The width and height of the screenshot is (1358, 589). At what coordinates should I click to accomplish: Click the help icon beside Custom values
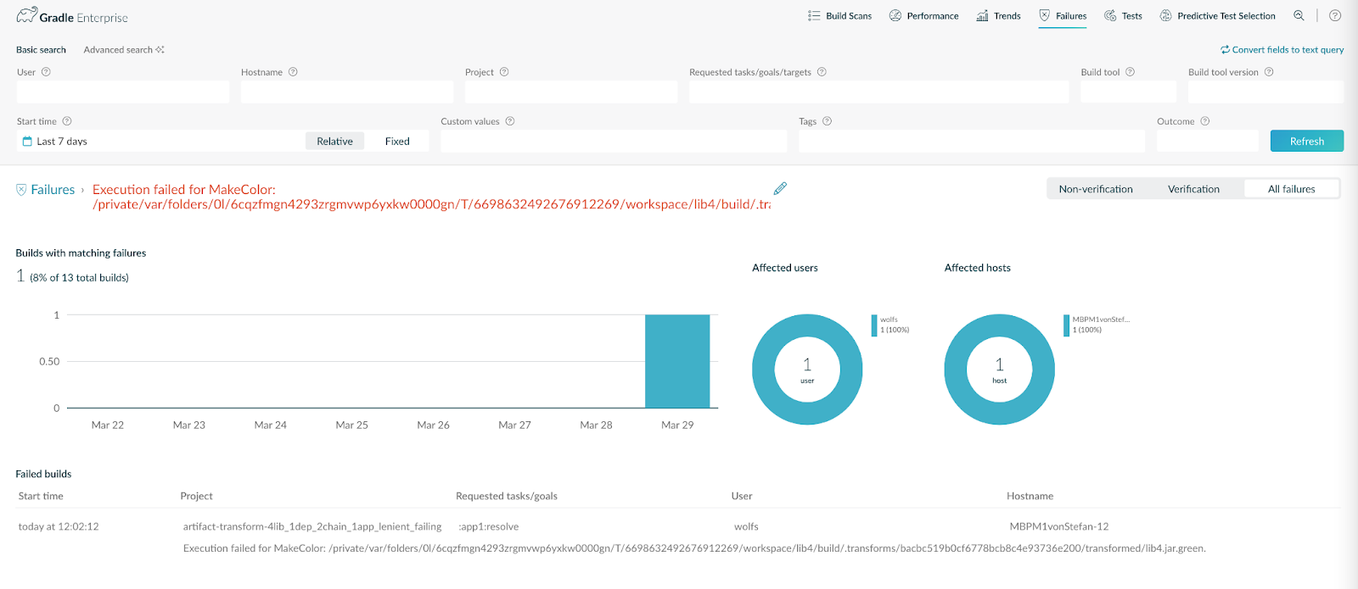pyautogui.click(x=510, y=121)
